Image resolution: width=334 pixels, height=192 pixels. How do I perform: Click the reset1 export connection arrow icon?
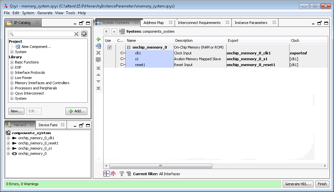click(123, 64)
